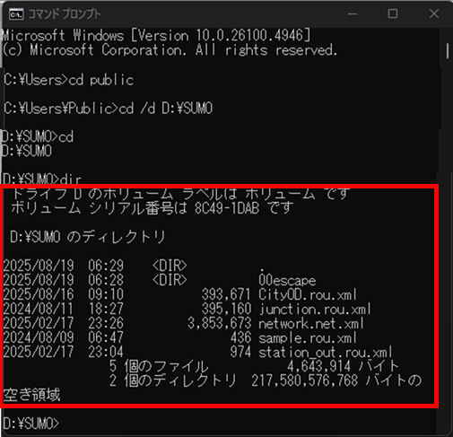Click the sample.rou.xml filename

[x=308, y=338]
